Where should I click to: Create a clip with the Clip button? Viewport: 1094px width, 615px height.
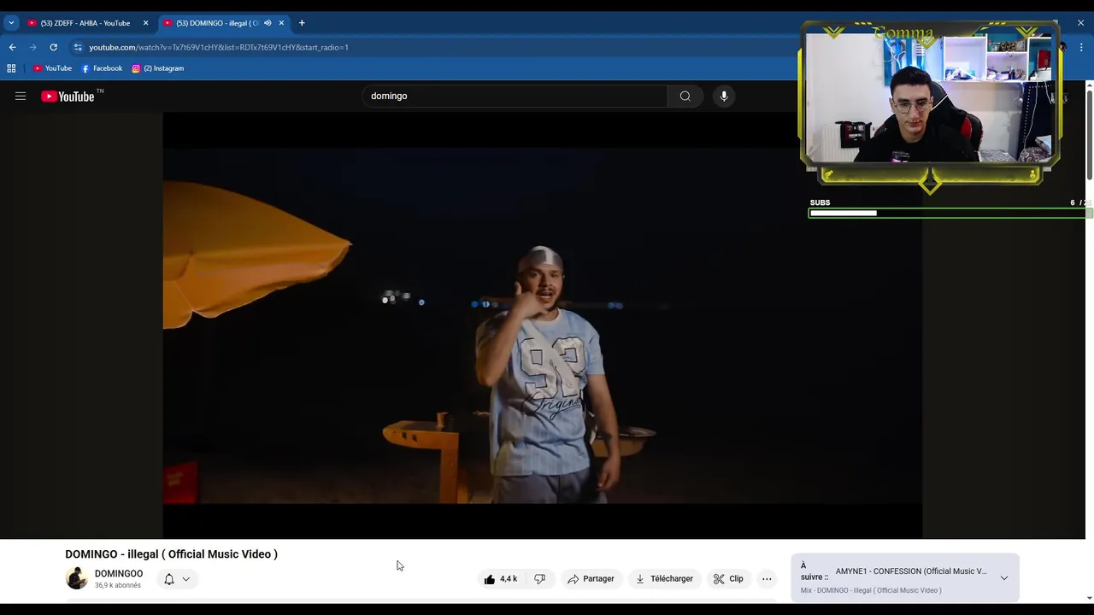[728, 579]
